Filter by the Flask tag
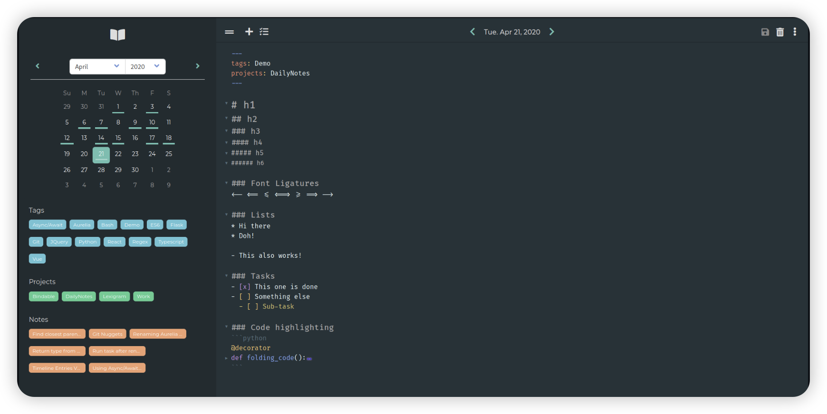Viewport: 827px width, 414px height. (177, 225)
